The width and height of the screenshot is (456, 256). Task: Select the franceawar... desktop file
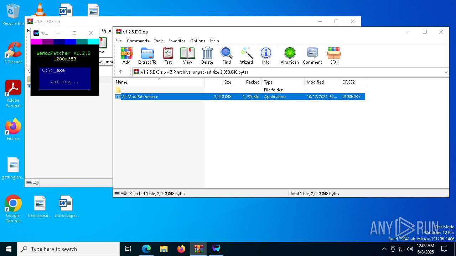(40, 207)
